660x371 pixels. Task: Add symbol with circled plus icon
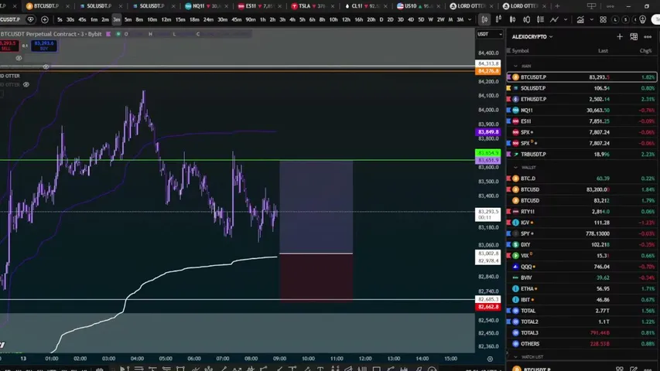[45, 19]
